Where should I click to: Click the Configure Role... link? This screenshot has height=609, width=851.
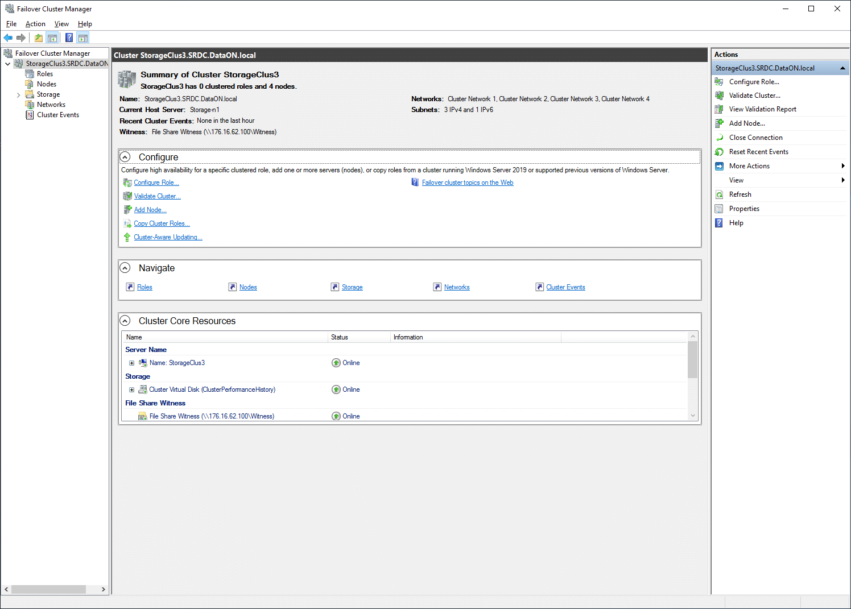(x=156, y=183)
